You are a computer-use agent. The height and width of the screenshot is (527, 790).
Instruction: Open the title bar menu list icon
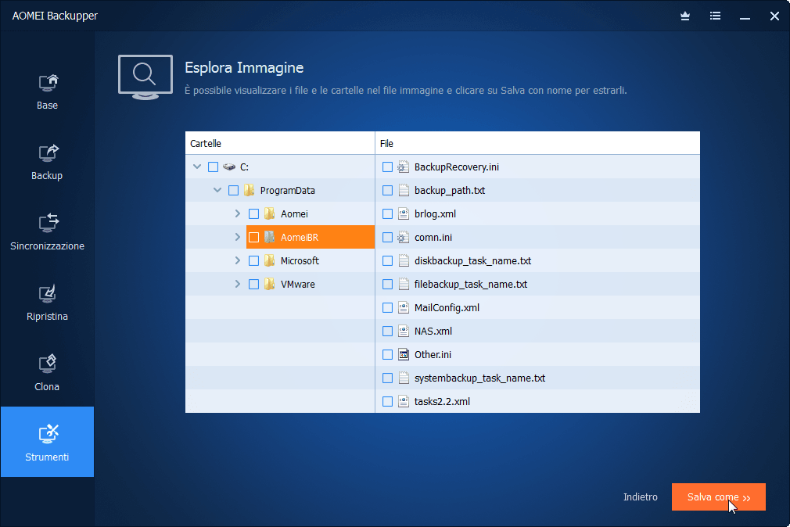pyautogui.click(x=715, y=16)
